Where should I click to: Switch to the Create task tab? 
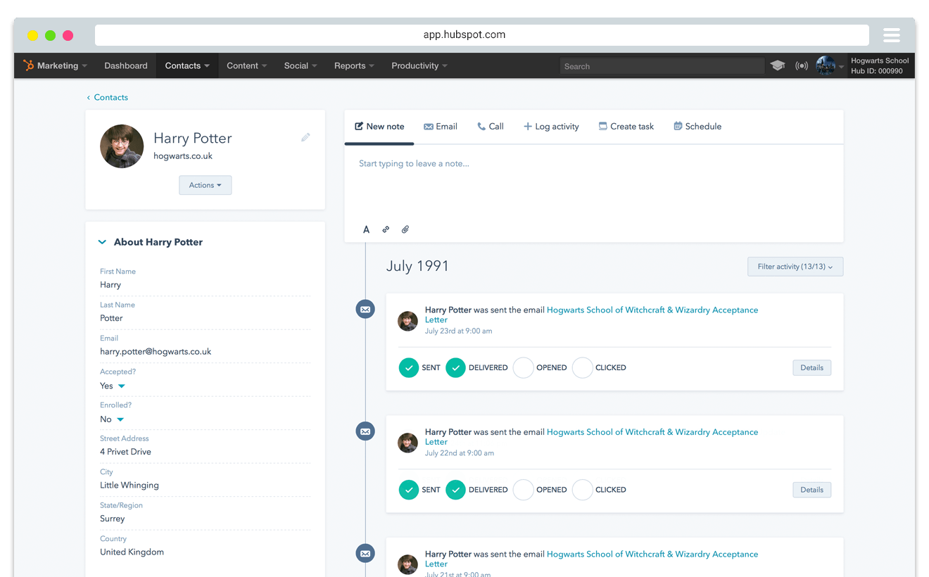pyautogui.click(x=626, y=127)
